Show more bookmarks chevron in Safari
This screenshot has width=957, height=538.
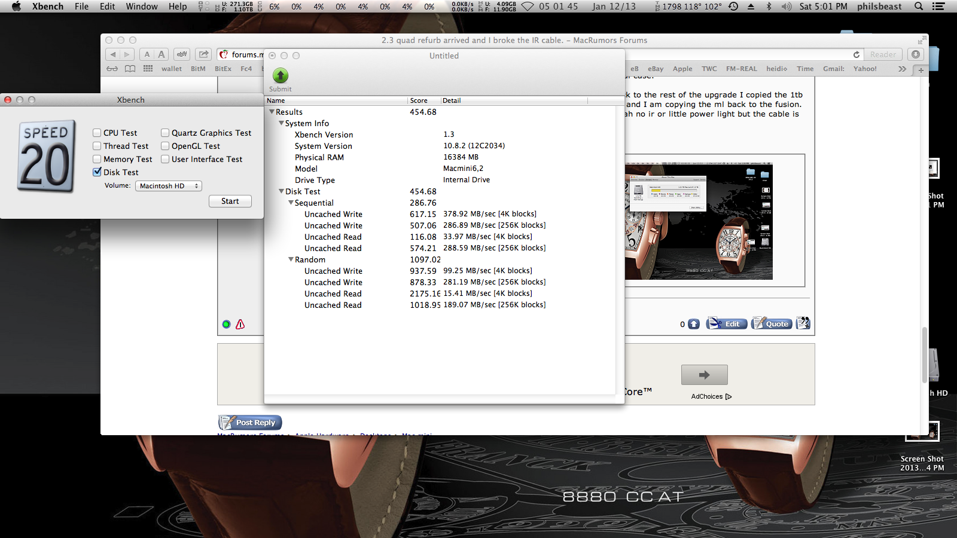902,69
